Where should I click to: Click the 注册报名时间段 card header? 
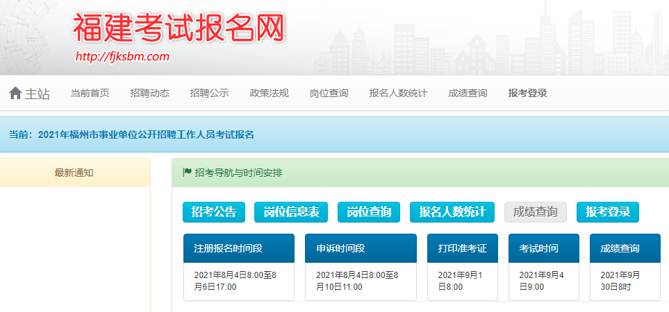tap(239, 248)
